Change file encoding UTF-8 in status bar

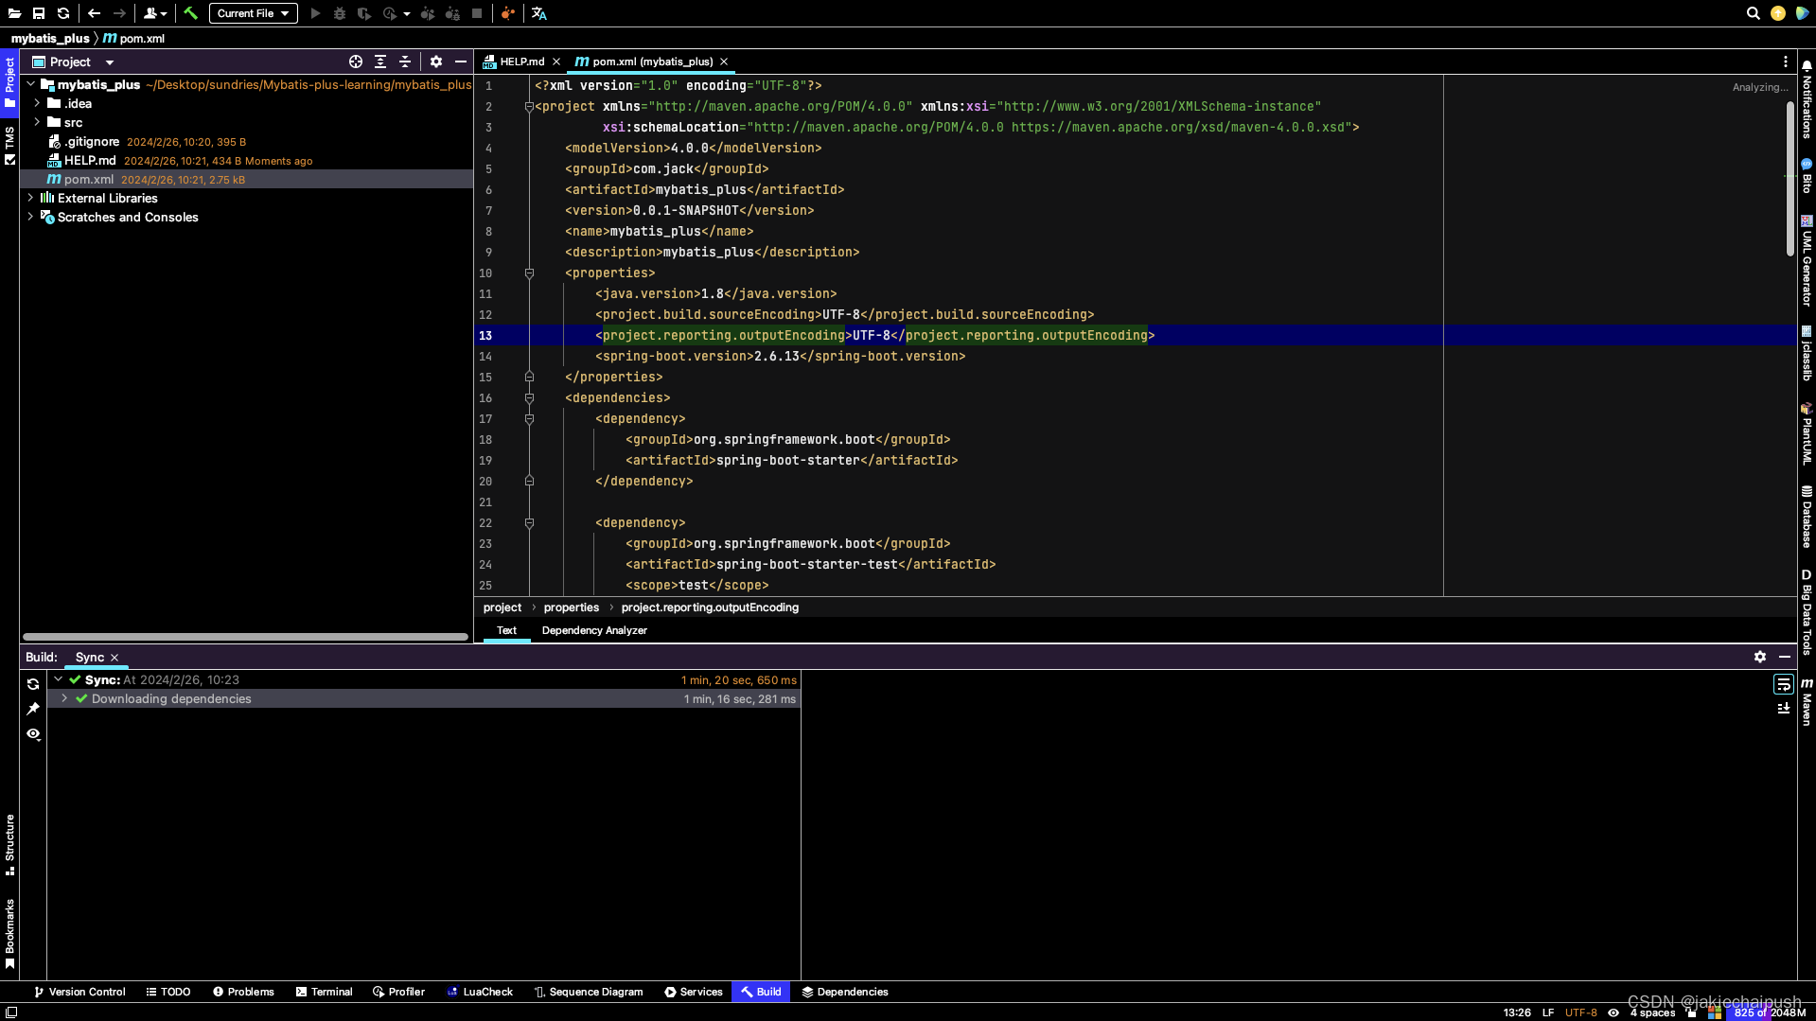coord(1580,1012)
